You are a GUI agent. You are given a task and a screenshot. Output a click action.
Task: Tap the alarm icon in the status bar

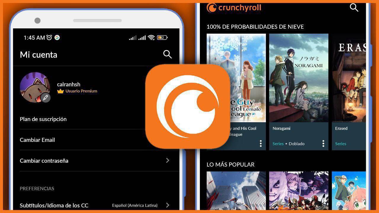[x=49, y=37]
